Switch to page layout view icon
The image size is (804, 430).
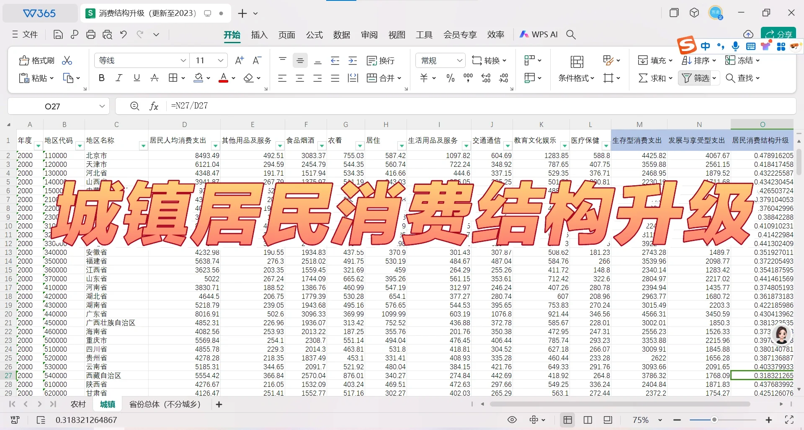point(588,420)
